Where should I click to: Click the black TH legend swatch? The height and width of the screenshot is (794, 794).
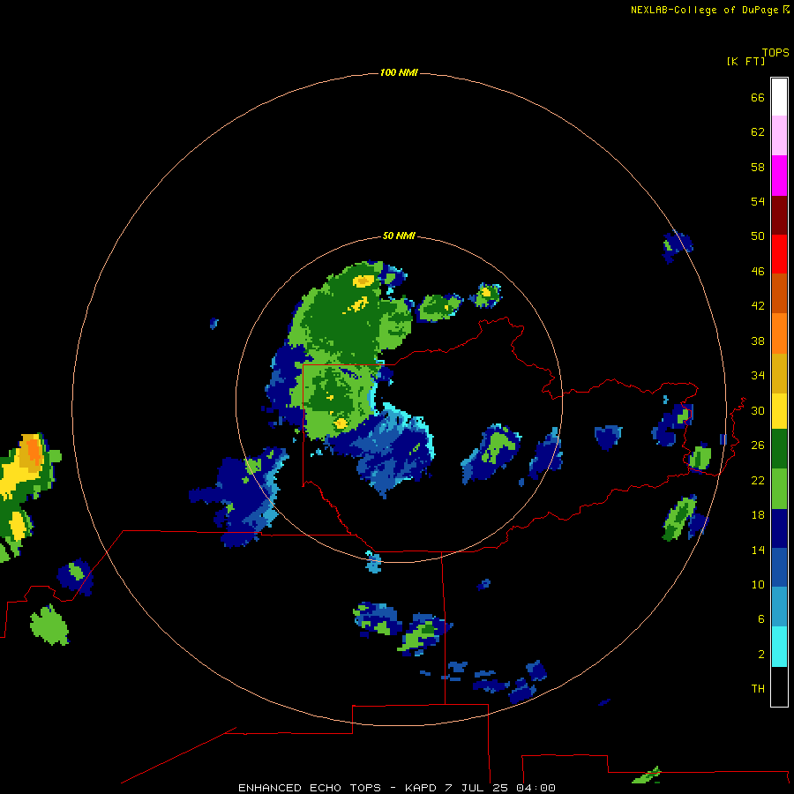tap(779, 686)
